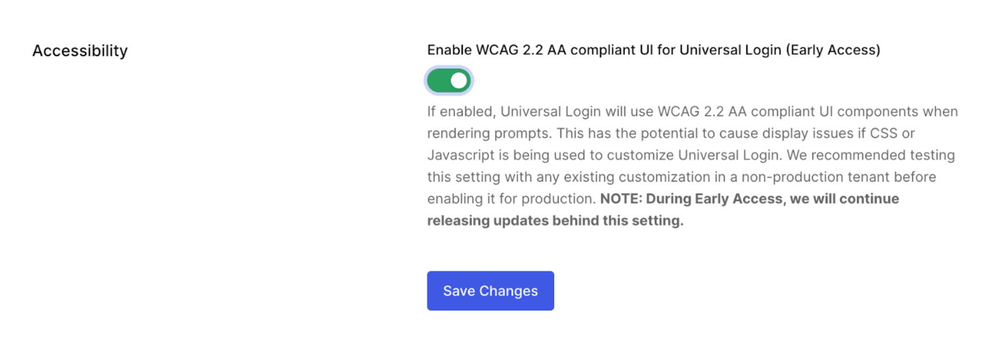Toggle the WCAG 2.2 AA compliant UI switch

pos(449,80)
